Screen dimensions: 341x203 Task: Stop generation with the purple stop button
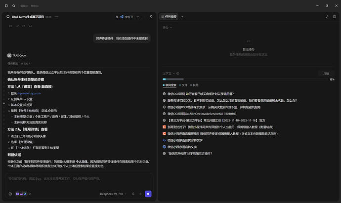[148, 194]
